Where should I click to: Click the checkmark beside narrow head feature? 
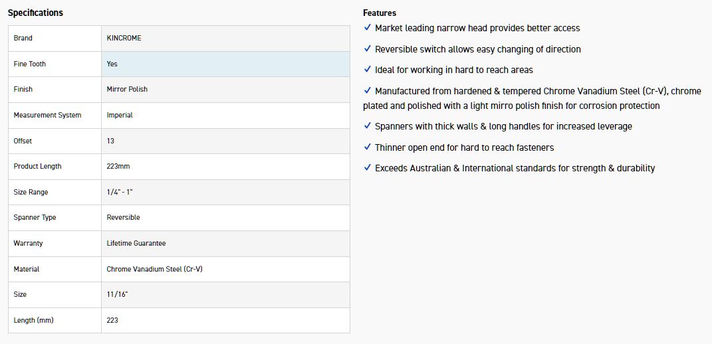pyautogui.click(x=368, y=28)
